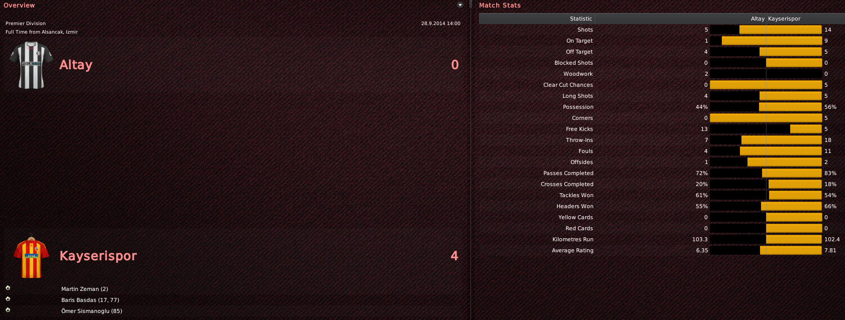845x320 pixels.
Task: Click the Match Stats panel title
Action: coord(500,5)
